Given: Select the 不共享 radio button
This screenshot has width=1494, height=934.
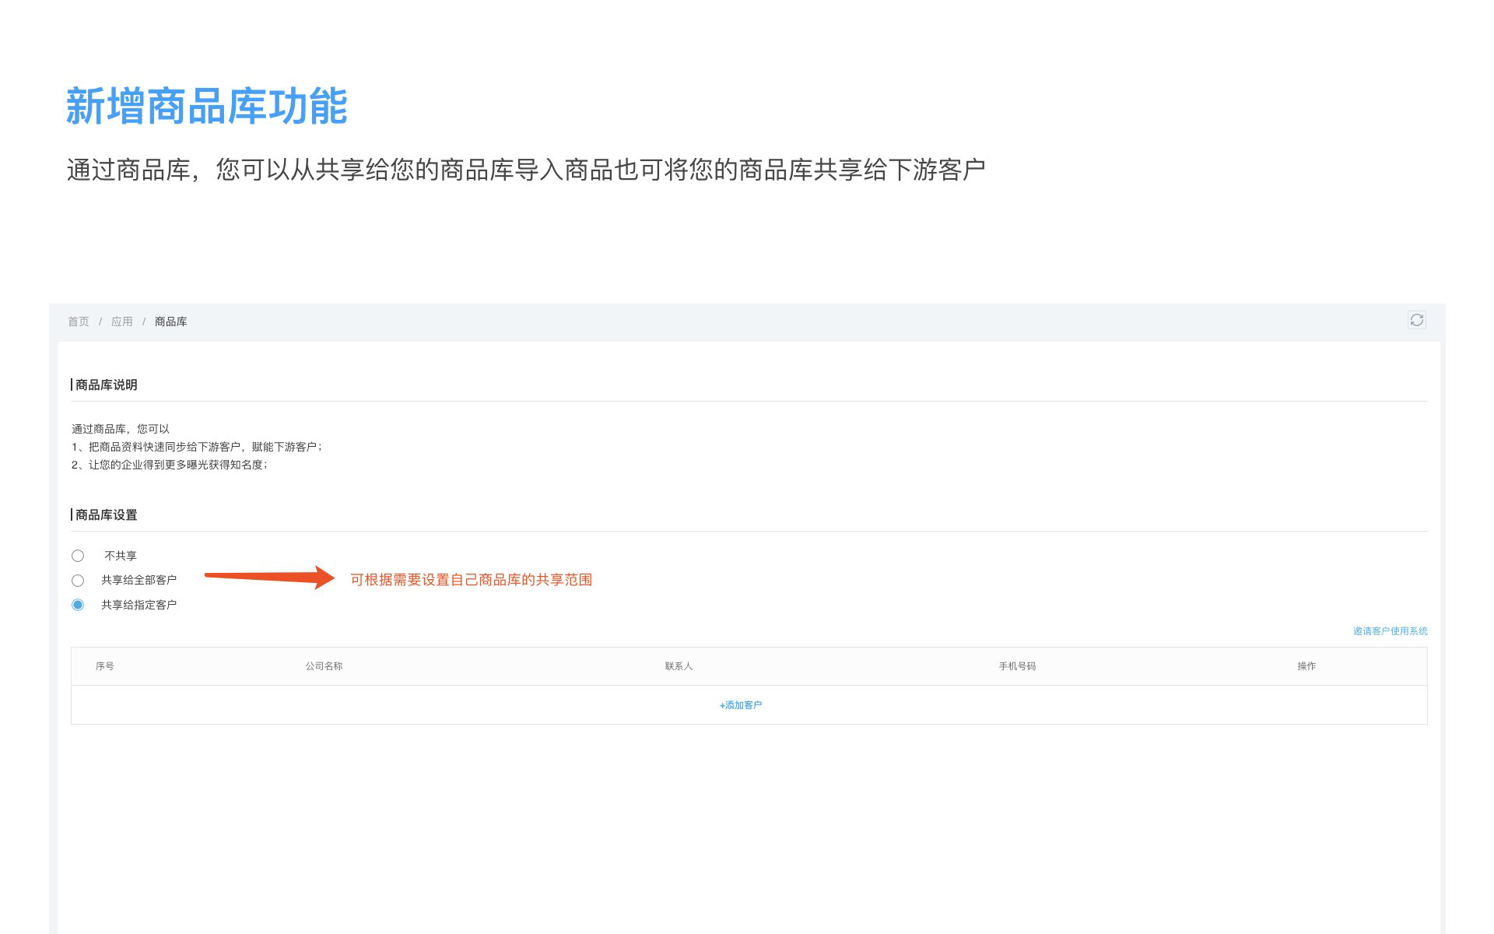Looking at the screenshot, I should tap(78, 556).
